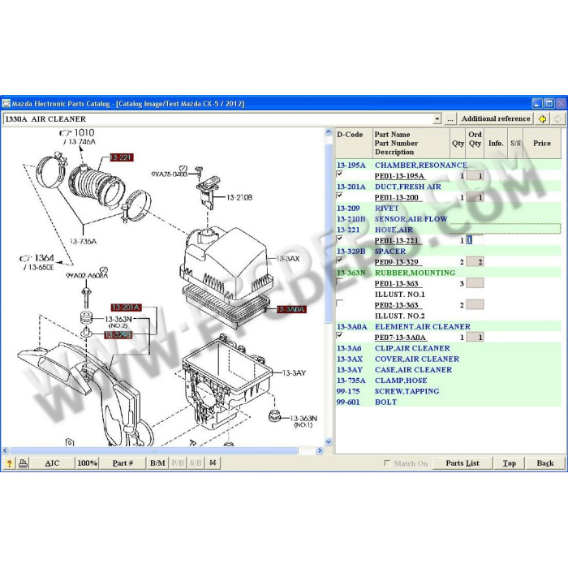The height and width of the screenshot is (568, 568).
Task: Click the AIC button
Action: tap(52, 463)
